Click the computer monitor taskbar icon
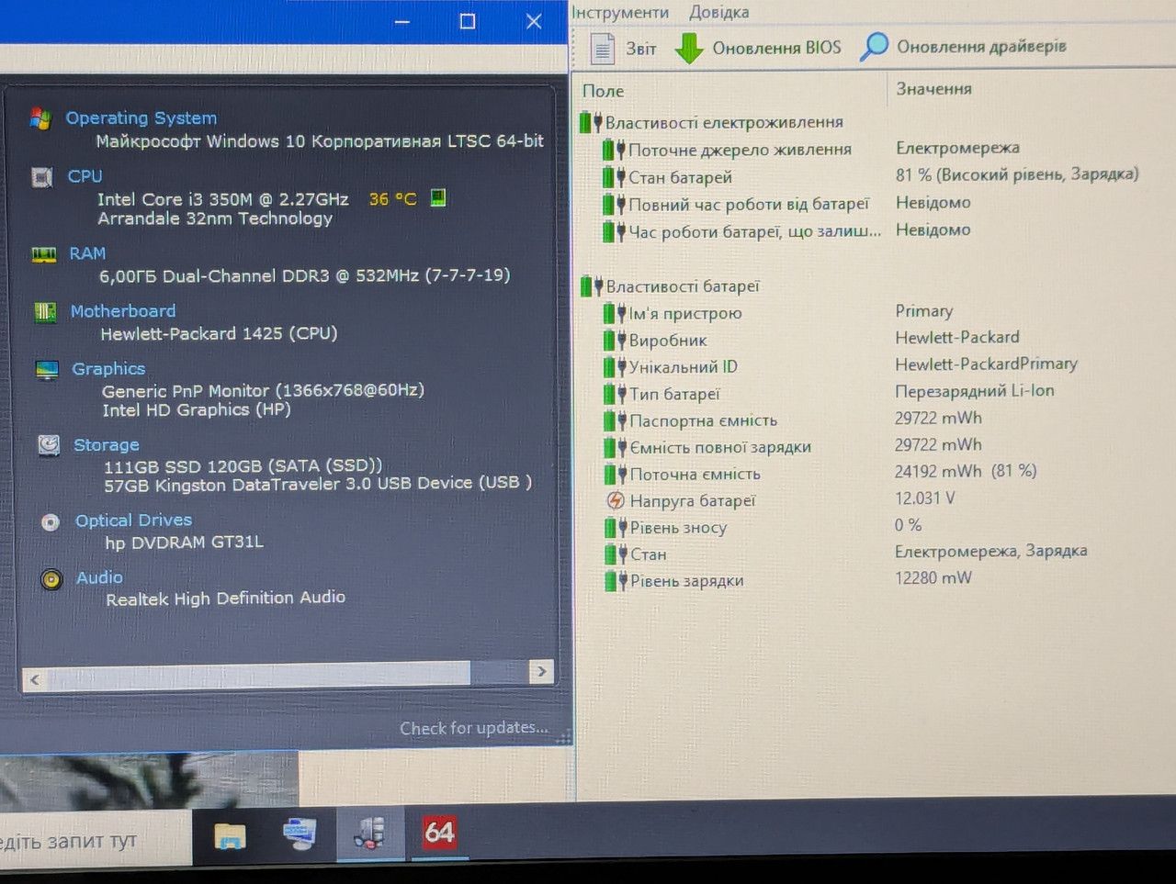 (x=300, y=834)
